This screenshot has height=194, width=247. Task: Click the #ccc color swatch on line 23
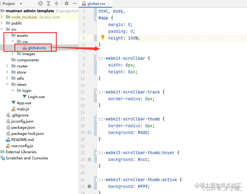(89, 159)
